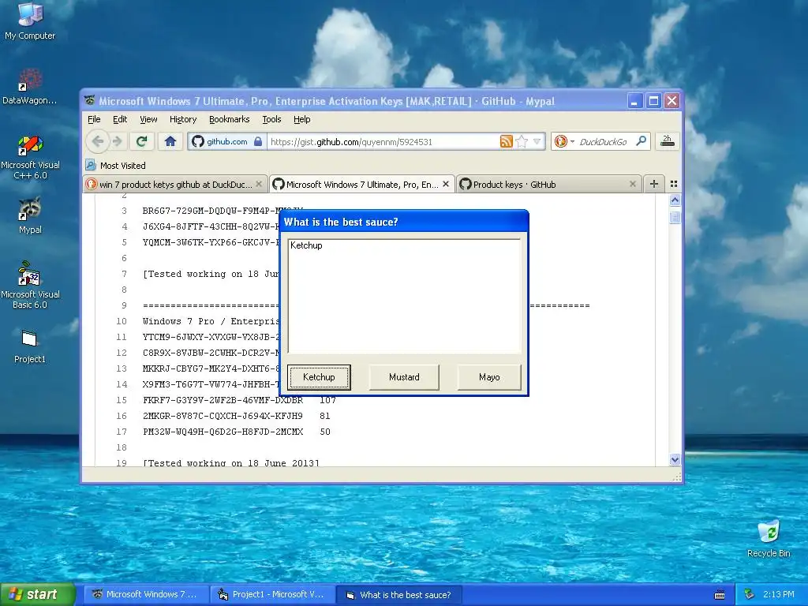Open the View menu
This screenshot has width=808, height=606.
click(x=148, y=119)
